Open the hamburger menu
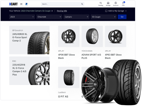Screen dimensions: 144x107 click(x=21, y=4)
